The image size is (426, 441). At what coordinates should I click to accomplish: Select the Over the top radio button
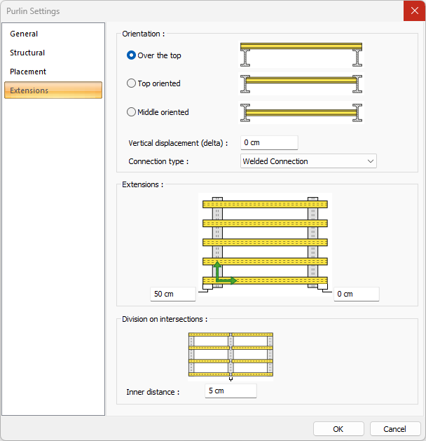tap(132, 55)
